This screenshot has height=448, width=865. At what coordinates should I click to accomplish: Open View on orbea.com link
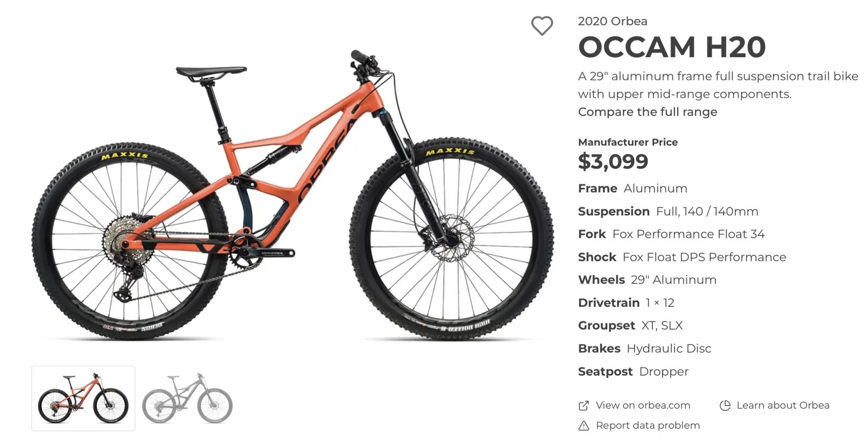click(642, 406)
